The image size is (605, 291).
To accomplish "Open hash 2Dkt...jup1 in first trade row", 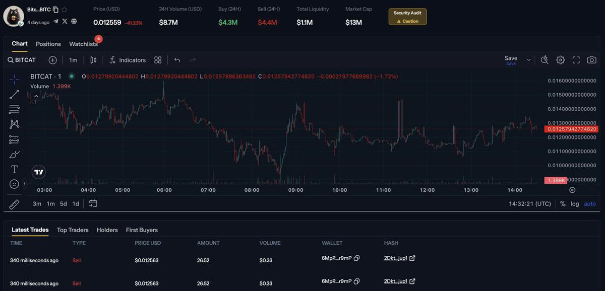I will (396, 258).
